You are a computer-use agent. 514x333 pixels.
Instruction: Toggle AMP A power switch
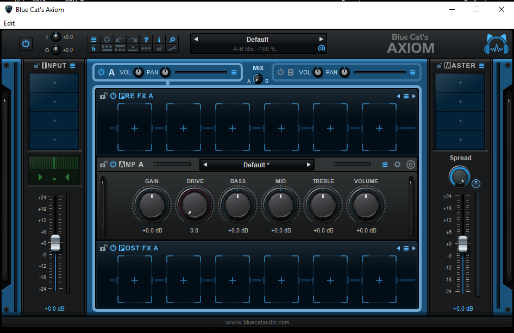113,164
